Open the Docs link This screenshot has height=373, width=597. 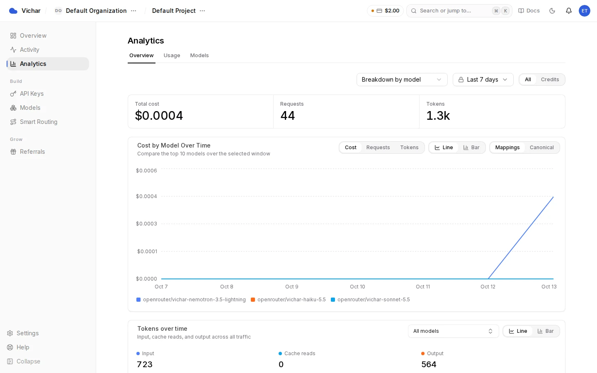529,11
